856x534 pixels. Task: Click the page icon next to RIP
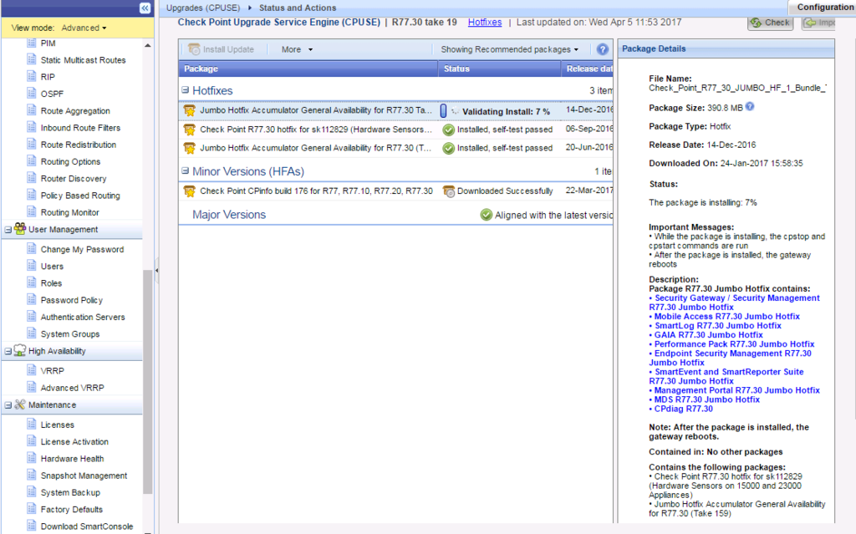(x=32, y=76)
